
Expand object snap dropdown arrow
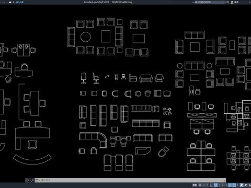(x=237, y=185)
